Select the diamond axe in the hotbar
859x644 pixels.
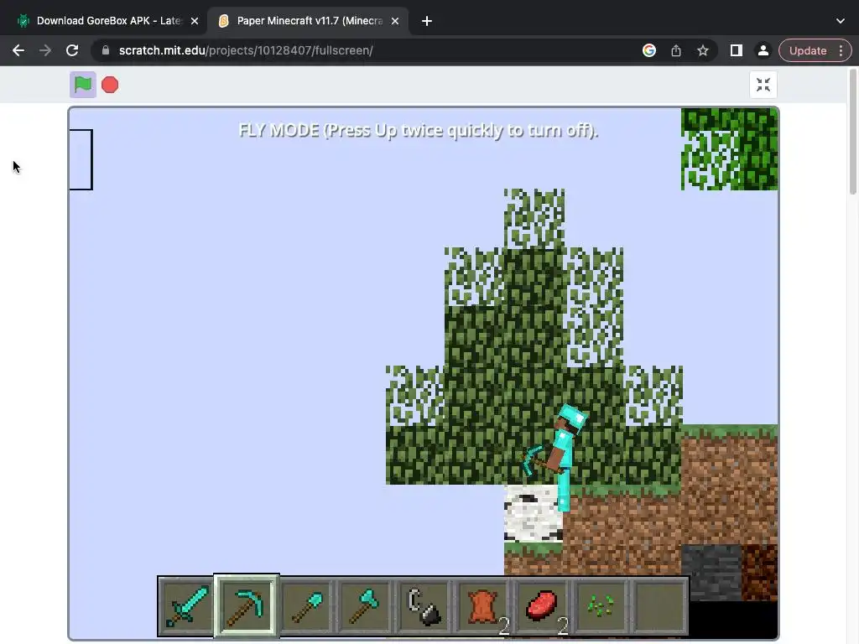coord(365,605)
